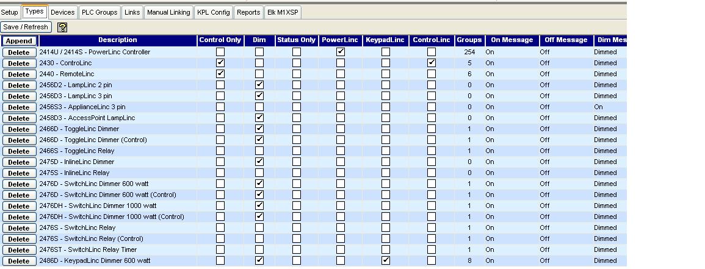Select the Groups value 6 for 2440 RemoteLinc
This screenshot has height=269, width=705.
(x=469, y=74)
